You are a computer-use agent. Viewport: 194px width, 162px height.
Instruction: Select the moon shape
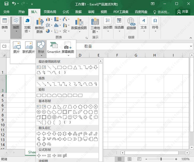[91, 117]
